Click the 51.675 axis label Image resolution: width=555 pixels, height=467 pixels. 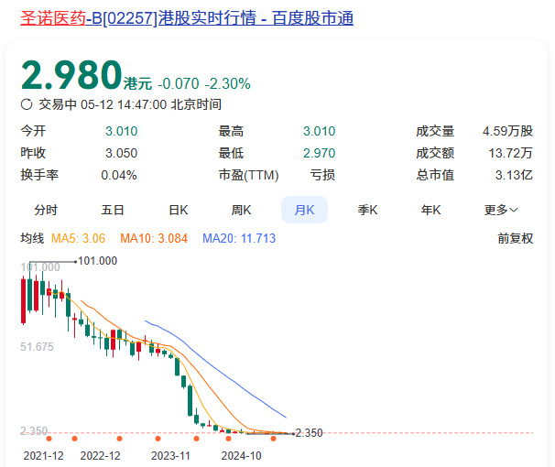[x=37, y=346]
